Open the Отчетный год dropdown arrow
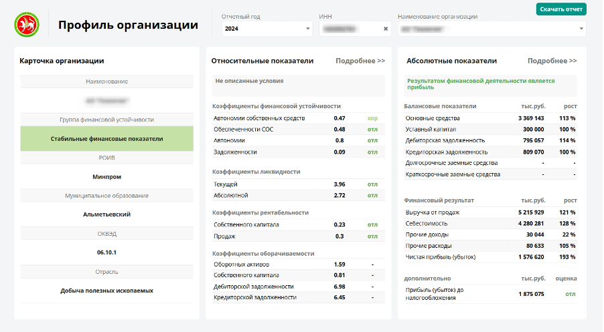Image resolution: width=604 pixels, height=332 pixels. point(308,29)
